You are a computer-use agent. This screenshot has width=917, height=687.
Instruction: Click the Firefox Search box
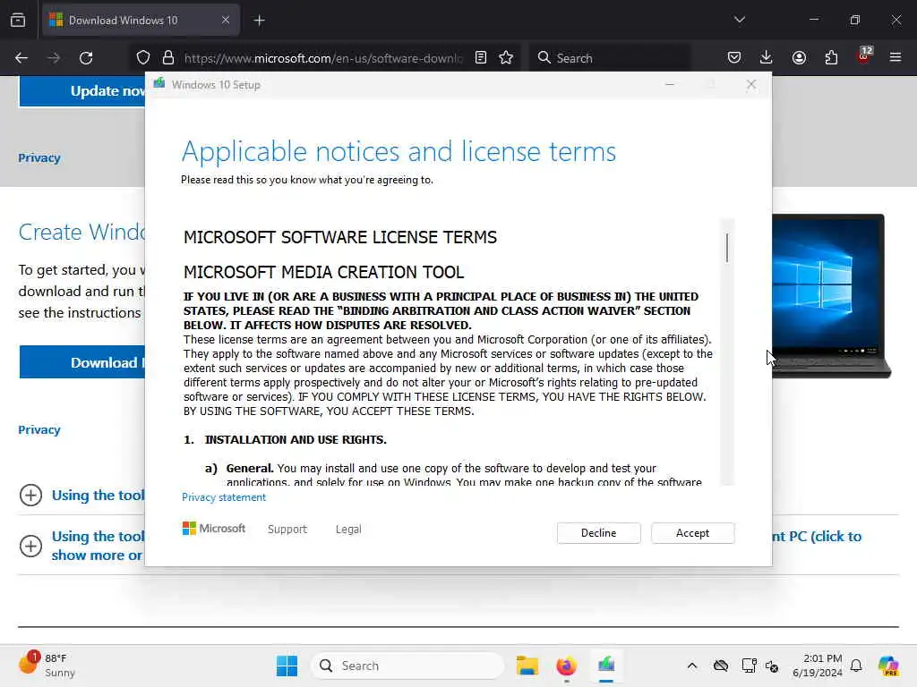609,58
